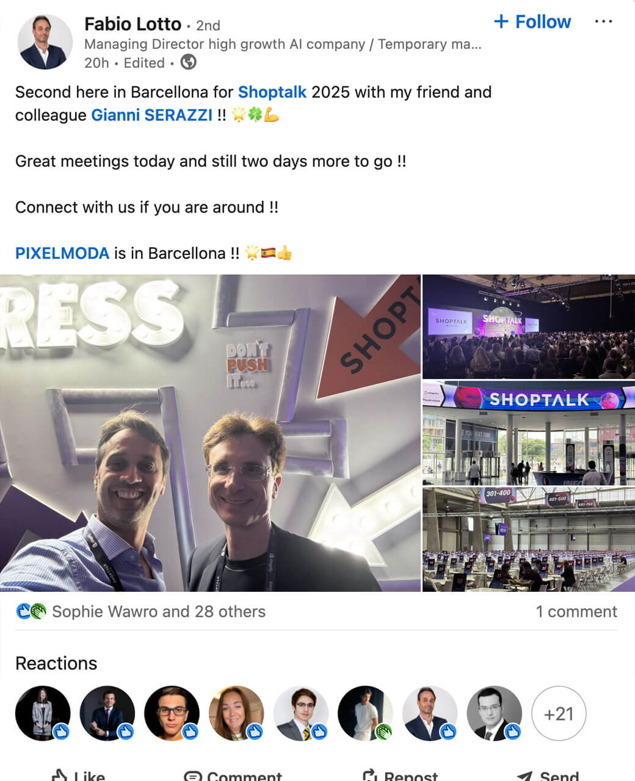Open the PIXELMODA company link
The width and height of the screenshot is (635, 781).
(x=62, y=253)
